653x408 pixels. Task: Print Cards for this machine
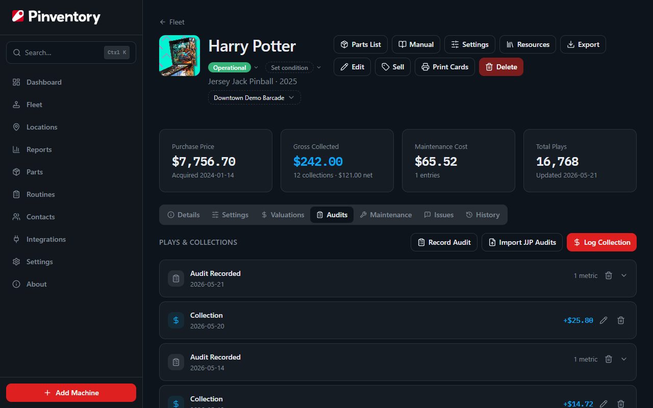(x=445, y=67)
